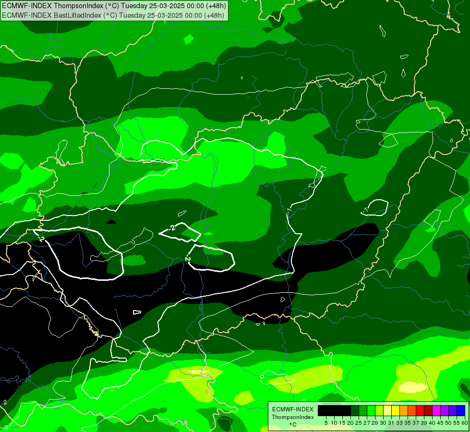Image resolution: width=470 pixels, height=432 pixels.
Task: Pick the blue 55-60 legend swatch
Action: [x=461, y=410]
